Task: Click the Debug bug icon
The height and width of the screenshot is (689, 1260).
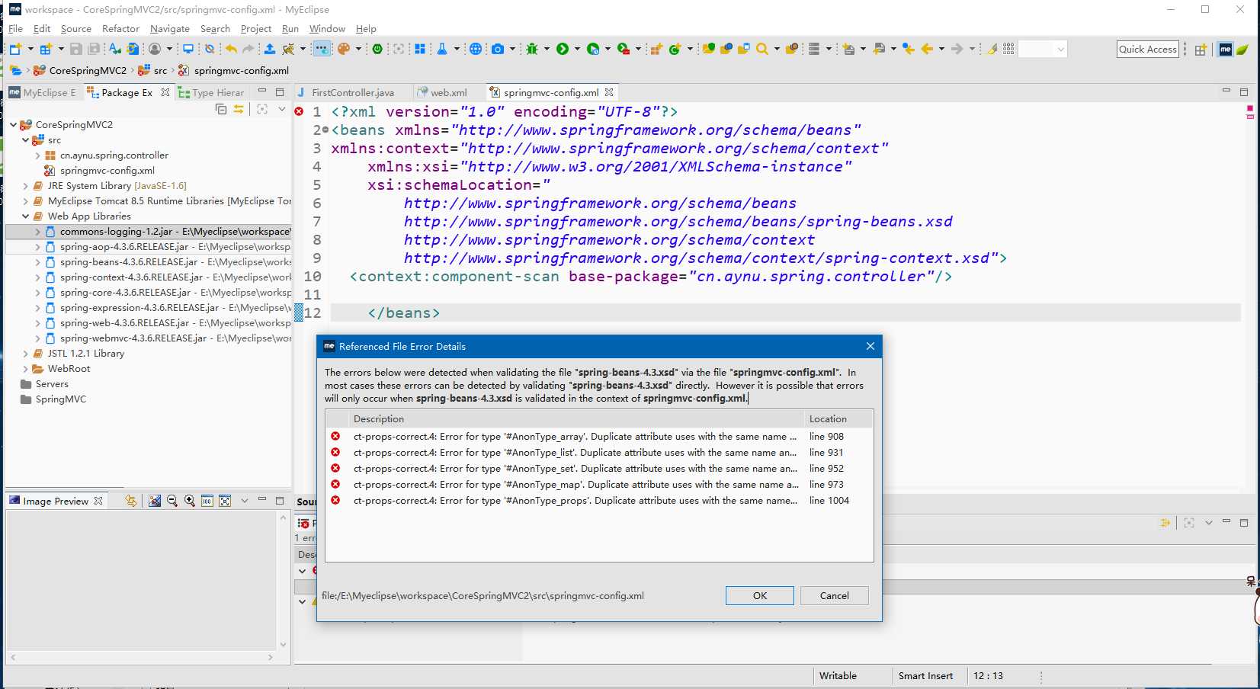Action: pyautogui.click(x=532, y=49)
